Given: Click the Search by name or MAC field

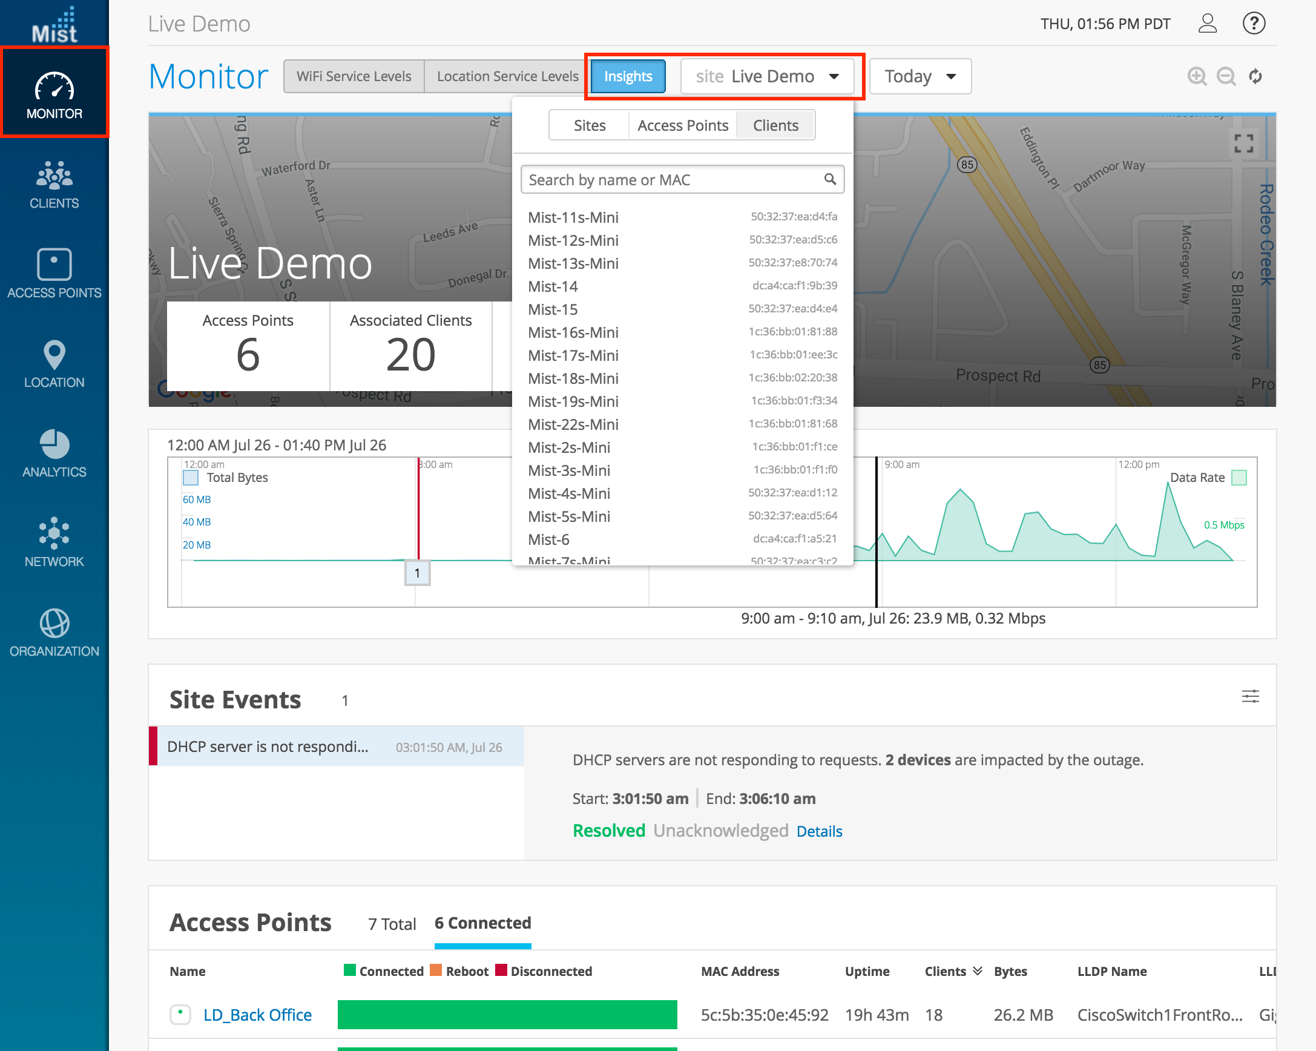Looking at the screenshot, I should (x=671, y=179).
